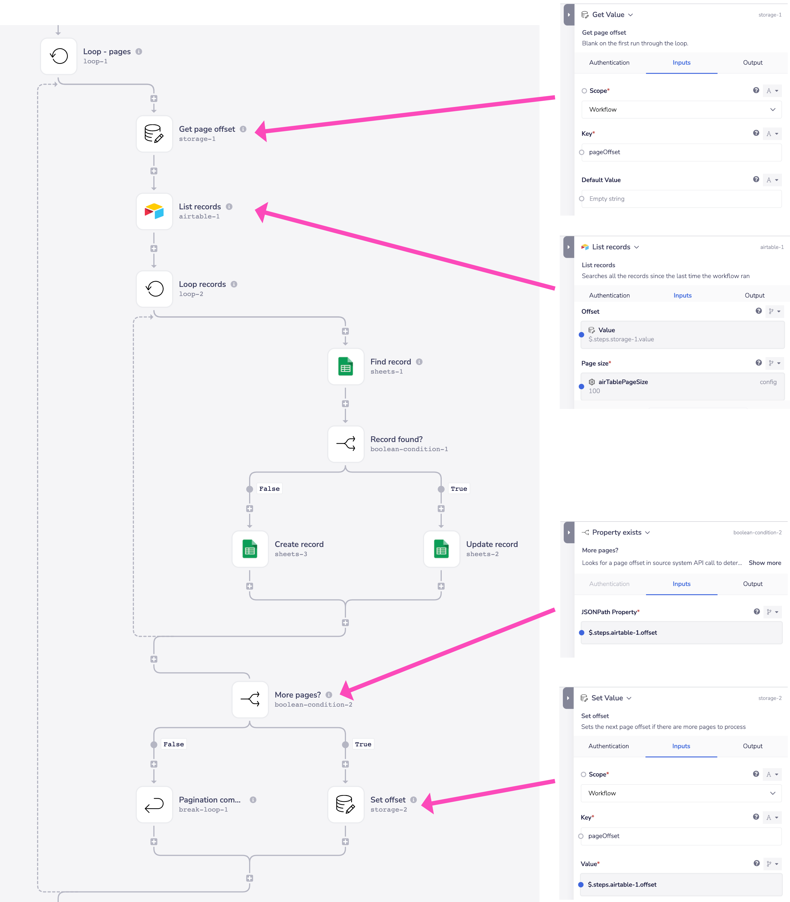Click the Pagination complete break-loop icon
Image resolution: width=790 pixels, height=902 pixels.
click(154, 804)
